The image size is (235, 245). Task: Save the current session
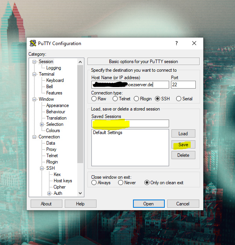[x=183, y=145]
